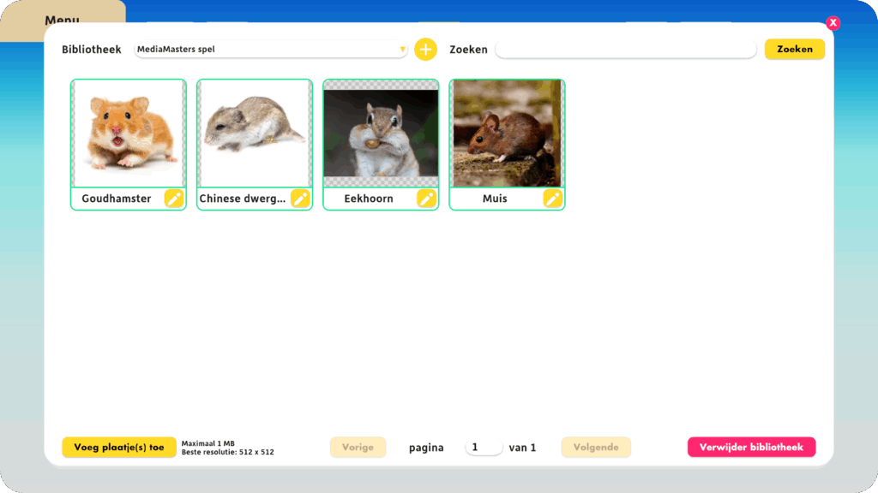The height and width of the screenshot is (493, 878).
Task: Click the pencil icon on Muis card
Action: pos(553,199)
